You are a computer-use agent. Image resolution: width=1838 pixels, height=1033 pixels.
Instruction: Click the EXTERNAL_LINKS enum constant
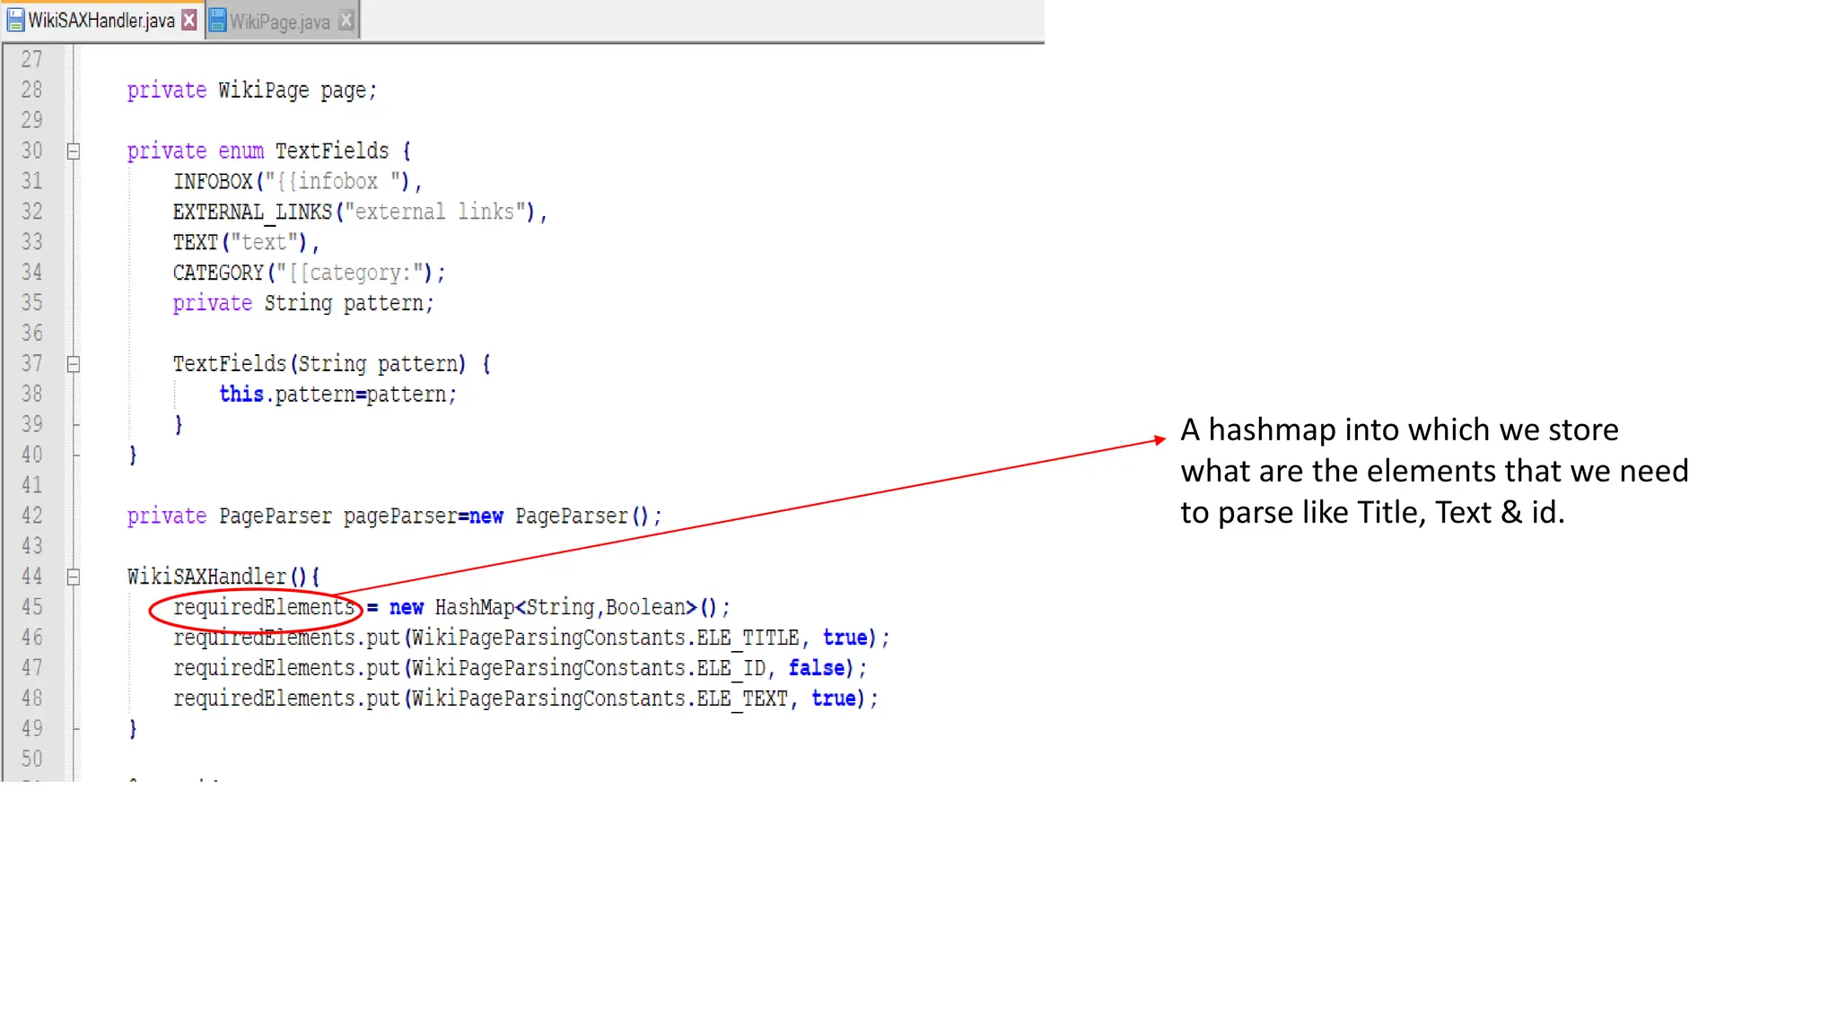[x=252, y=212]
